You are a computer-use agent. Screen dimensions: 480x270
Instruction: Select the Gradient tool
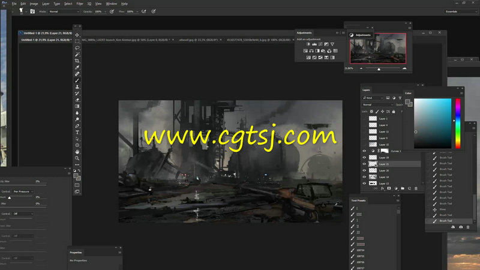coord(77,106)
